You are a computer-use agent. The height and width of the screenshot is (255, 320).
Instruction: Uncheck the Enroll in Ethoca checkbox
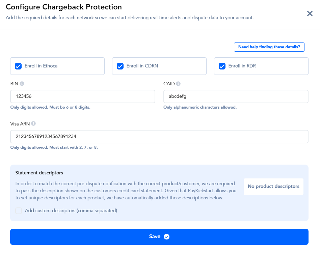point(18,66)
